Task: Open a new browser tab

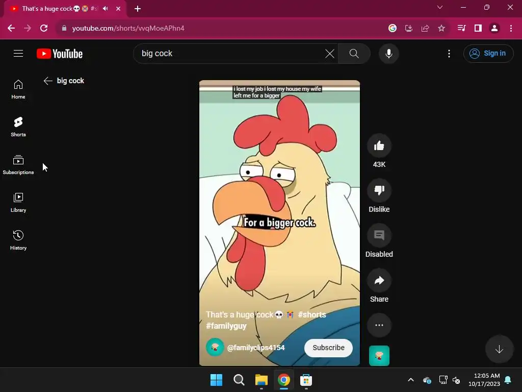Action: click(x=138, y=9)
